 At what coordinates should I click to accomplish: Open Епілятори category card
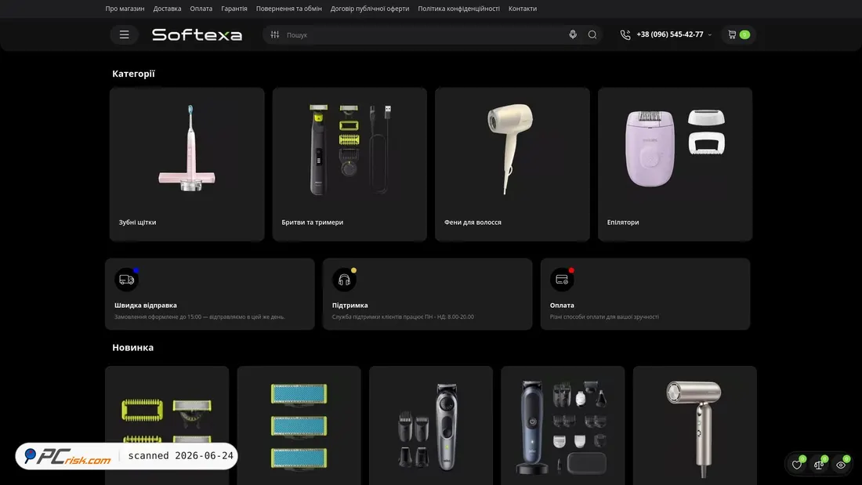[x=675, y=164]
